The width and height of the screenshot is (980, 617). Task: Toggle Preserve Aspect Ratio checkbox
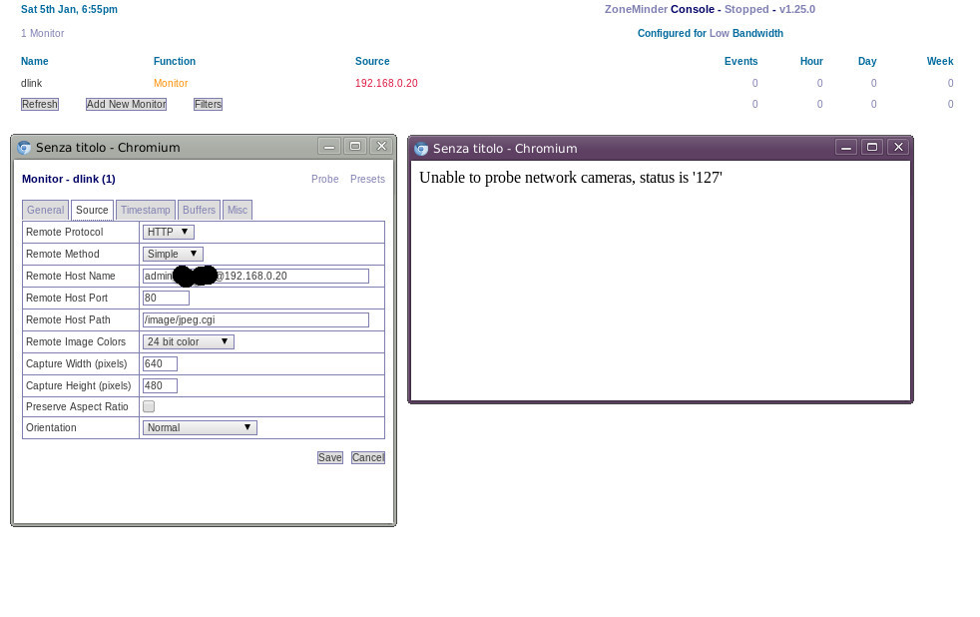coord(149,406)
